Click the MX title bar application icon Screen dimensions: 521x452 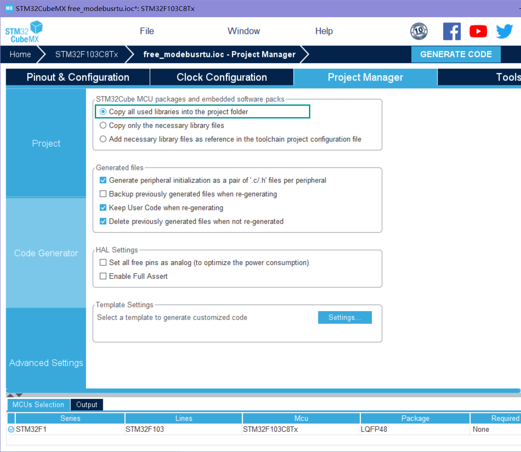(9, 8)
